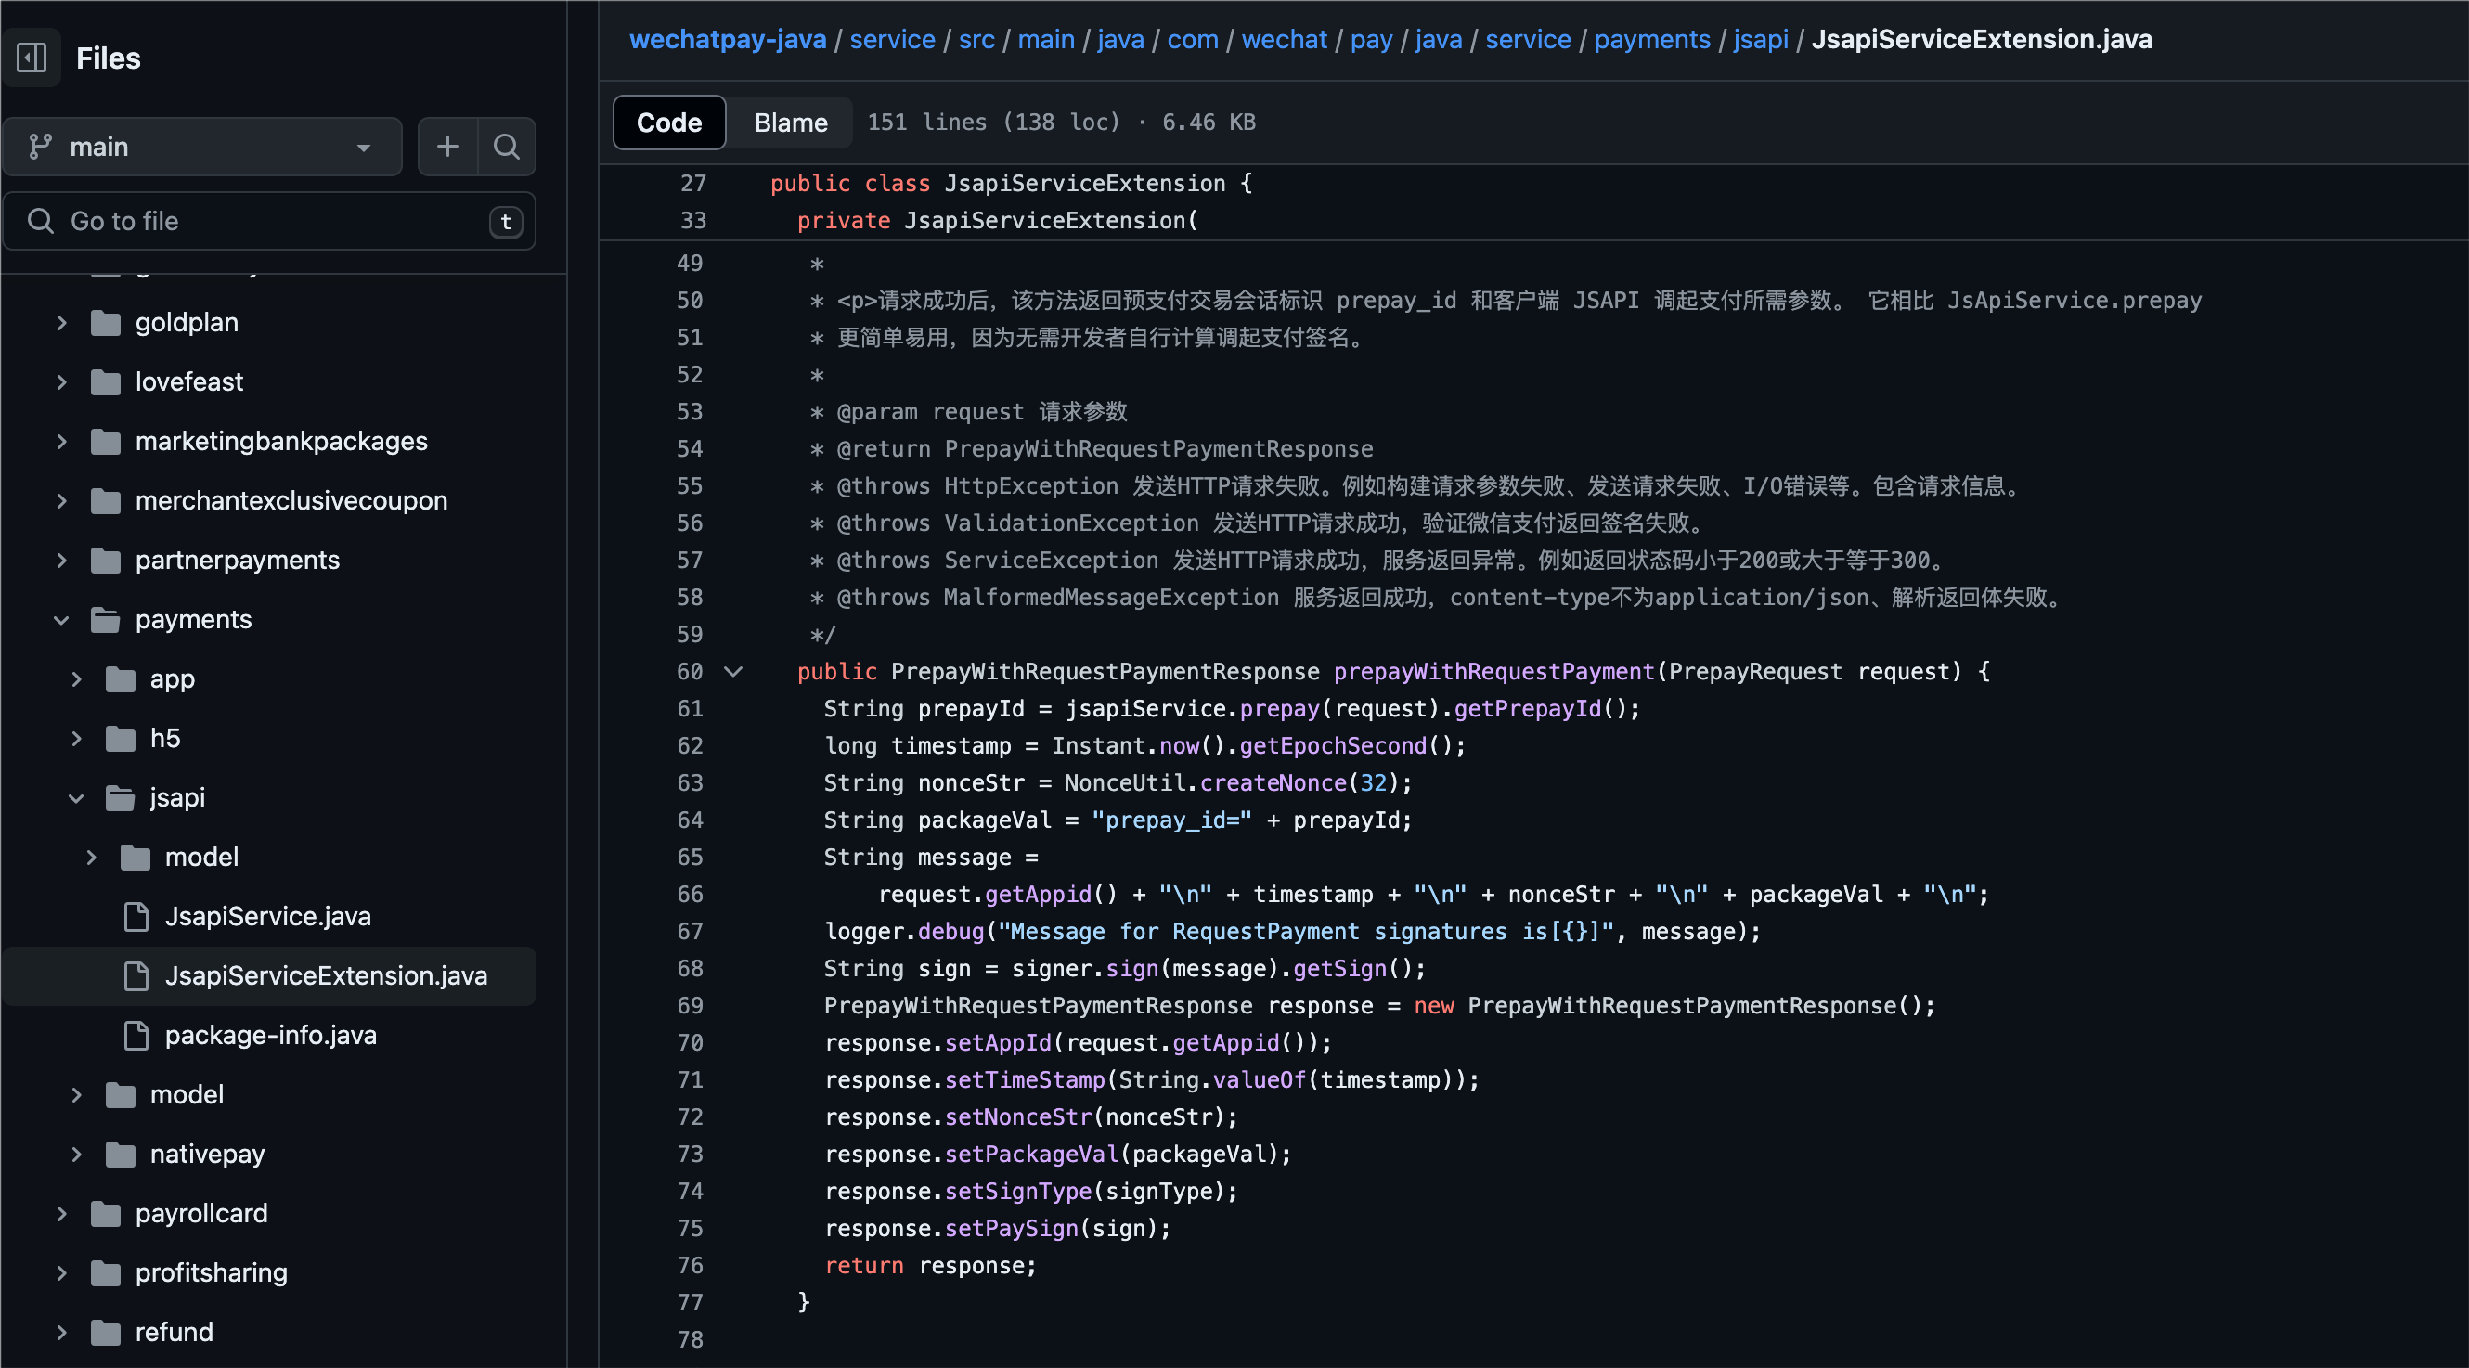Navigate to the payments breadcrumb link

point(1651,39)
